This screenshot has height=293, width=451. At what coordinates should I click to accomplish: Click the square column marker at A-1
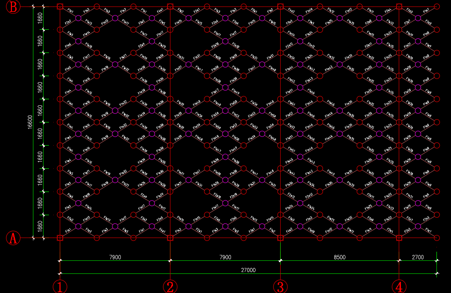60,238
